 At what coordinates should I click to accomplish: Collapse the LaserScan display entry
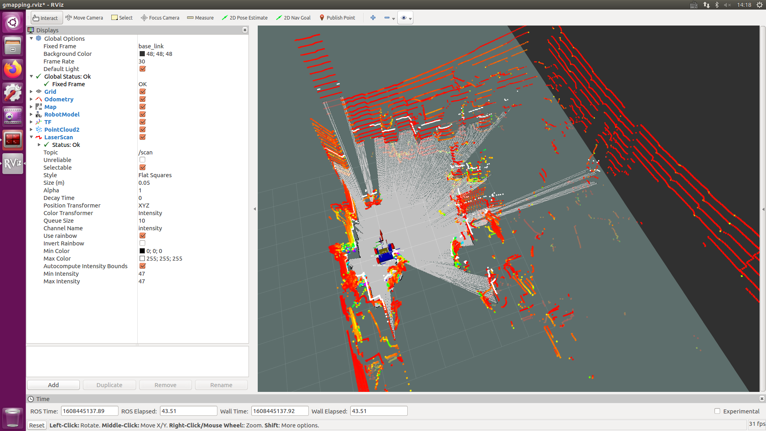pos(31,137)
